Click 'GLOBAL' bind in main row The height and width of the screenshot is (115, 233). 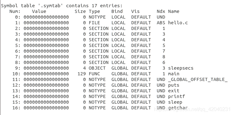120,74
